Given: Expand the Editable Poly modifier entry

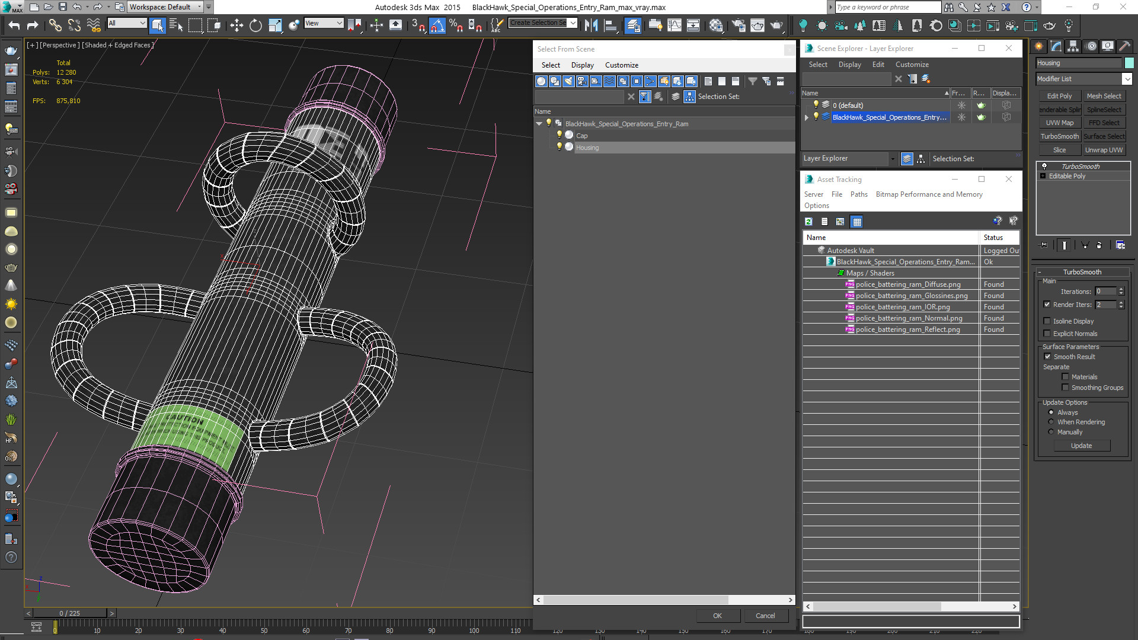Looking at the screenshot, I should 1043,176.
